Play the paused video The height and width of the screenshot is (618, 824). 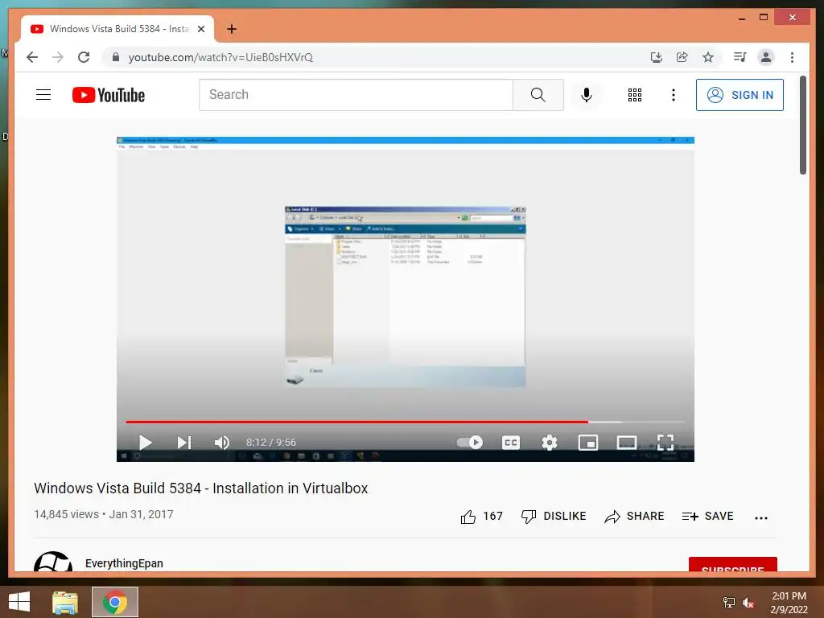[146, 443]
